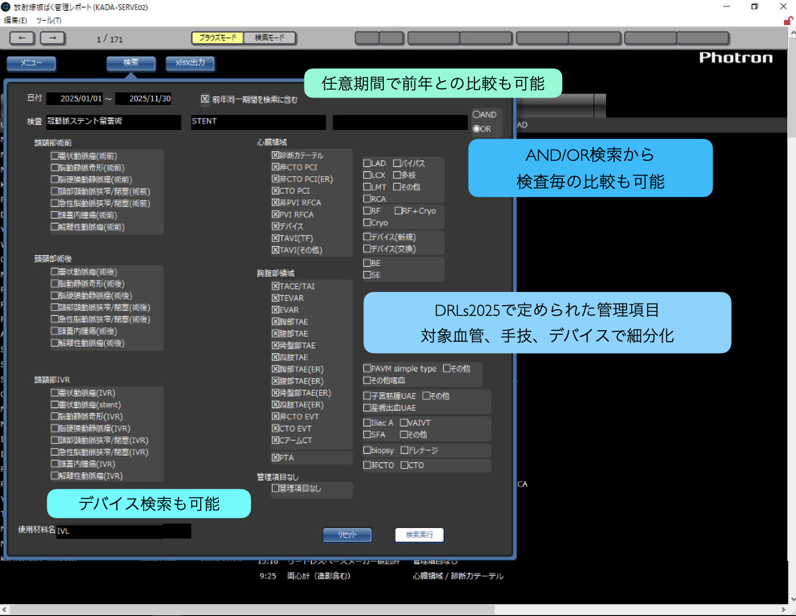Uncheck 非CTO PCI checkbox
The image size is (796, 616).
coord(275,167)
